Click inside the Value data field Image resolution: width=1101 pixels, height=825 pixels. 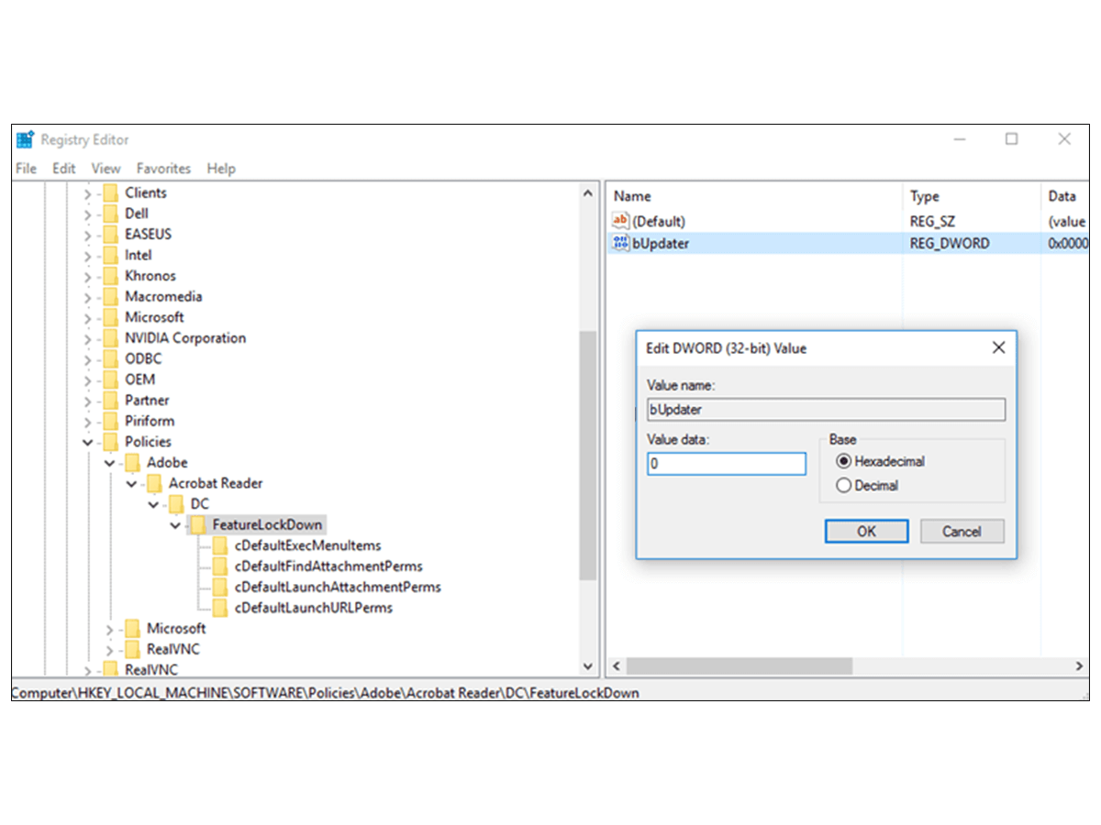(725, 464)
